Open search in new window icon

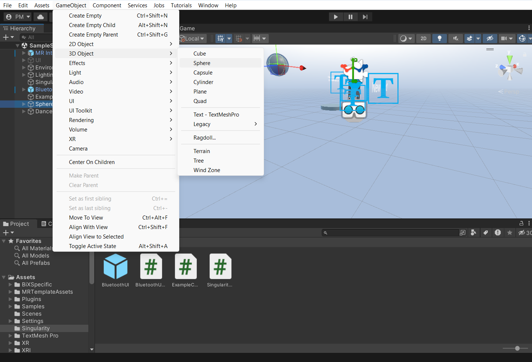point(463,233)
